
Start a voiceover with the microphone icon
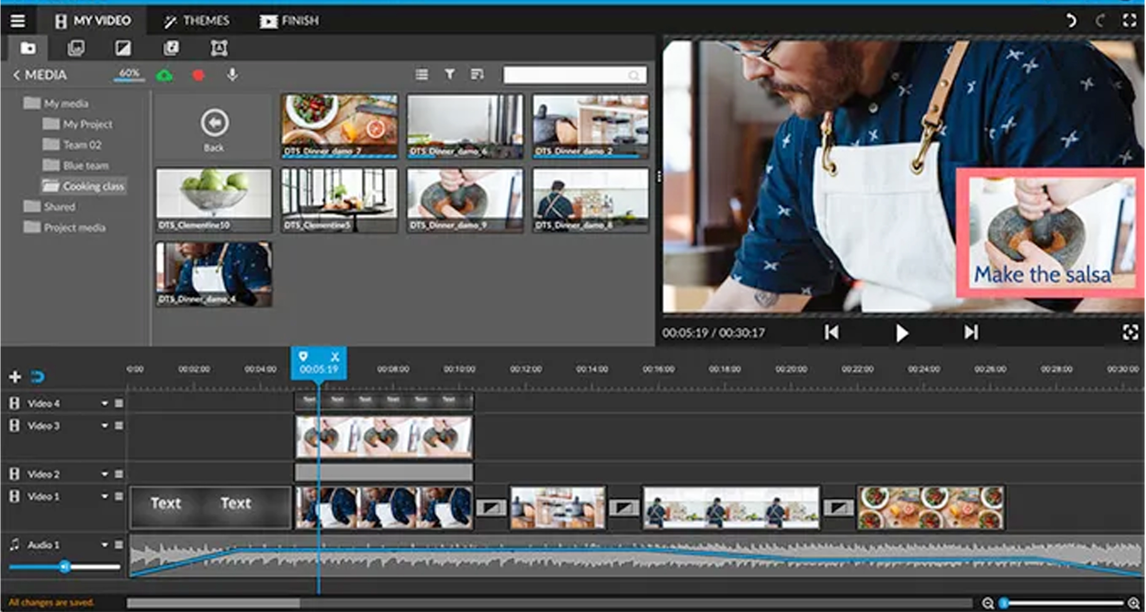[232, 74]
